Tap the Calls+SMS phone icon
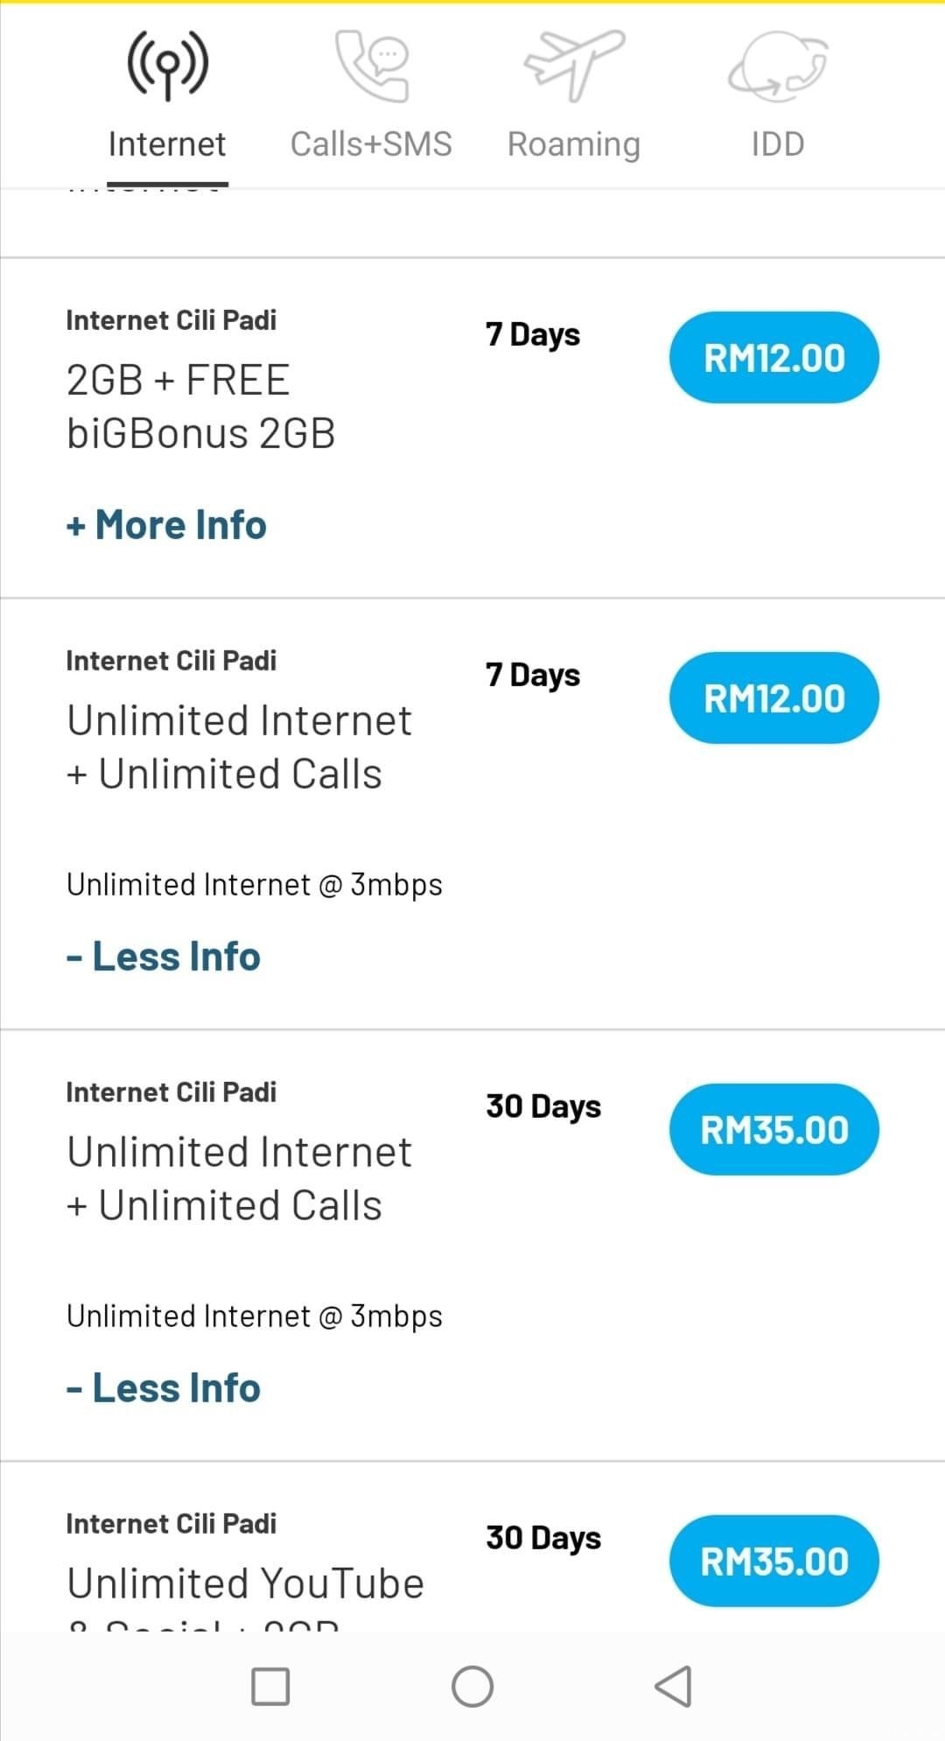 [372, 65]
